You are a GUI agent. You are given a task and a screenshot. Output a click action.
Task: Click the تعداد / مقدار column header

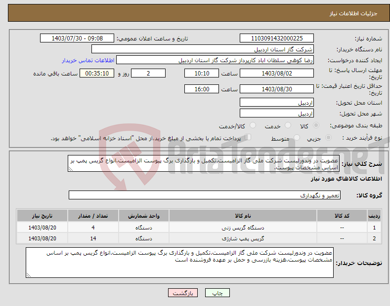(93, 216)
